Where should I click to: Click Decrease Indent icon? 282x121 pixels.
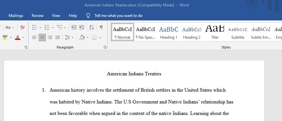(74, 27)
